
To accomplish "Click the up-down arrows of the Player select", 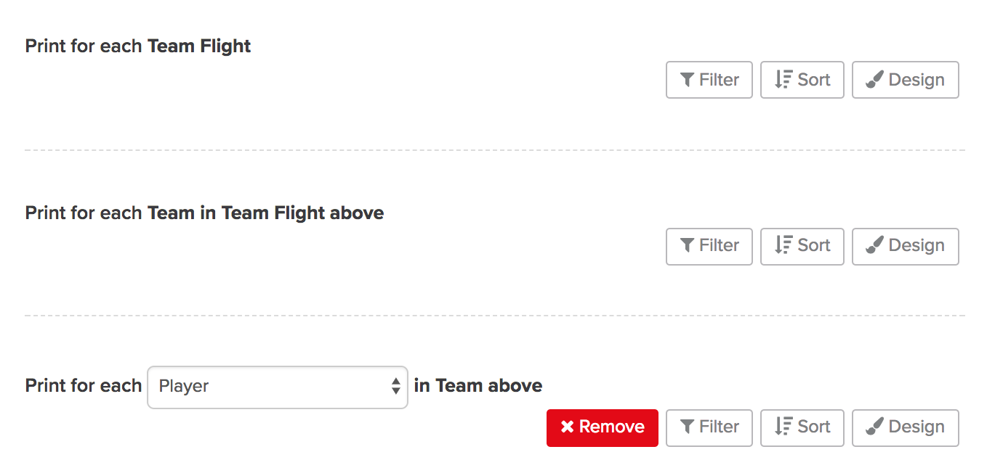I will tap(395, 387).
